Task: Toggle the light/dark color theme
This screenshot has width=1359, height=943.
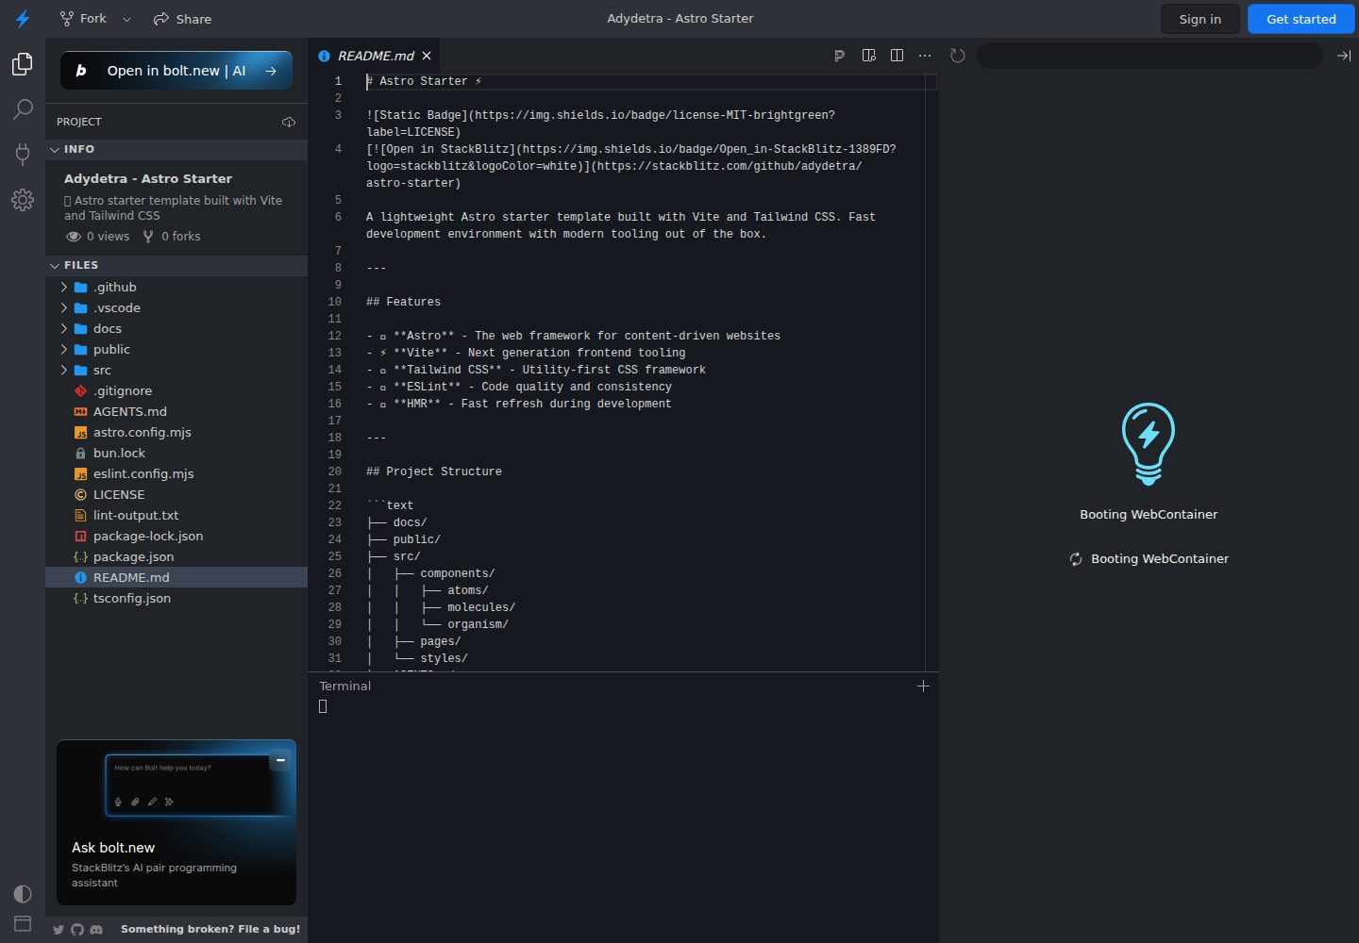Action: 23,894
